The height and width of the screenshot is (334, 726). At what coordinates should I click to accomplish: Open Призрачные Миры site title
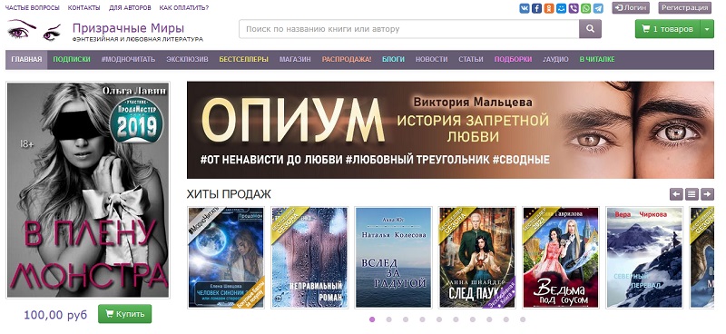pyautogui.click(x=128, y=28)
